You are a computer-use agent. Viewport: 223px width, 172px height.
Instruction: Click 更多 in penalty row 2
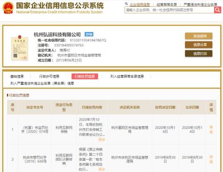tap(102, 169)
